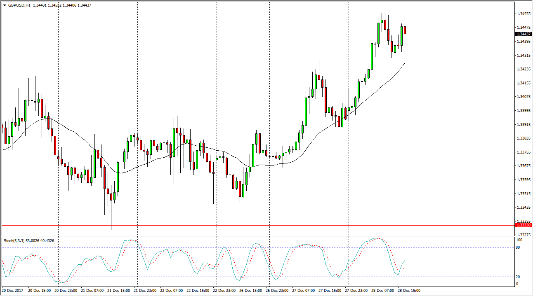
Task: Click the 20 level on stochastic scale
Action: [x=519, y=277]
